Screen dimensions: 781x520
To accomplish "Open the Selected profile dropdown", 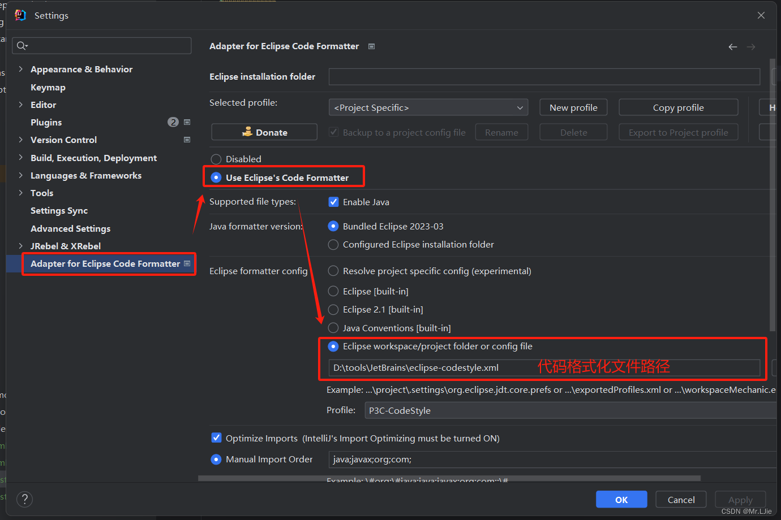I will pyautogui.click(x=428, y=107).
